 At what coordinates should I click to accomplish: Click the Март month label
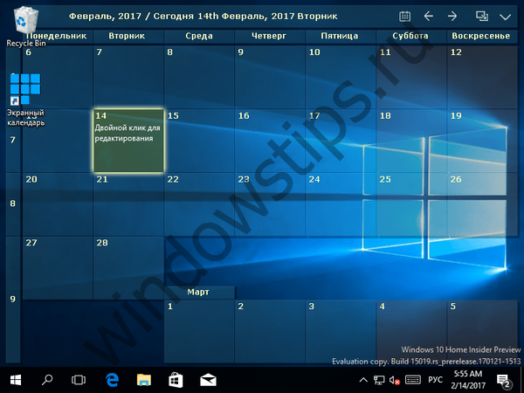(x=198, y=292)
